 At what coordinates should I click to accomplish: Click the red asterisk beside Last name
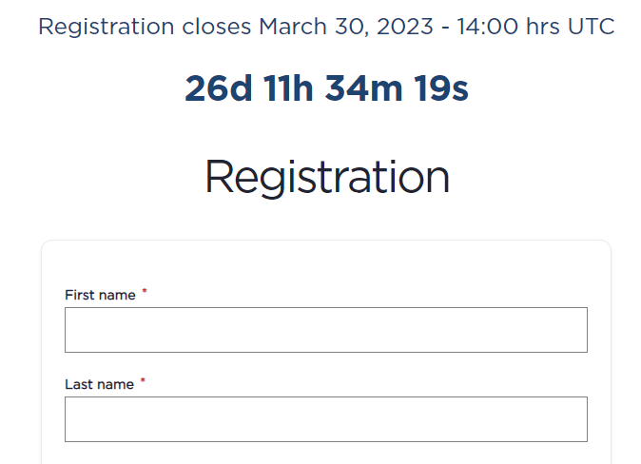(x=144, y=382)
